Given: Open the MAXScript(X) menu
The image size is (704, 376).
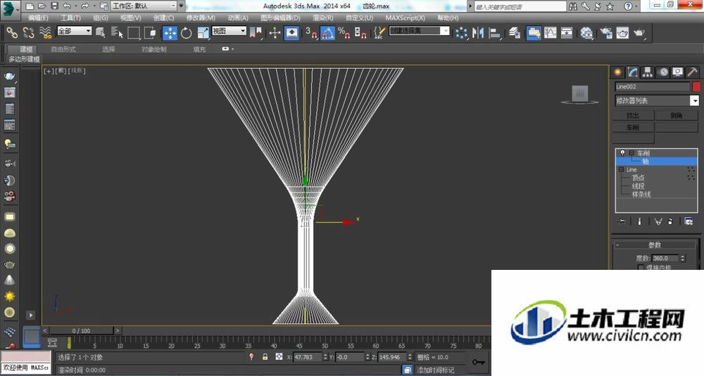Looking at the screenshot, I should coord(405,18).
